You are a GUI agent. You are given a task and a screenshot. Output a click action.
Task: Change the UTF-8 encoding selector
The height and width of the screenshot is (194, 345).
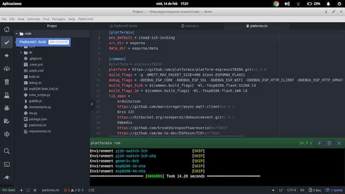(292, 190)
